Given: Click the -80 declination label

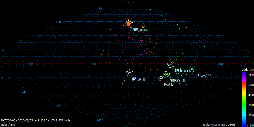Looking at the screenshot, I should click(x=99, y=120).
